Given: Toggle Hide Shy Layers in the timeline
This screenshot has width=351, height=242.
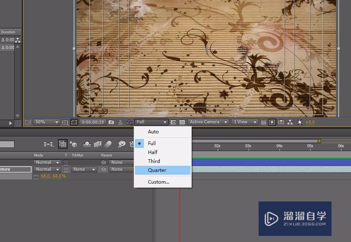Looking at the screenshot, I should 87,144.
